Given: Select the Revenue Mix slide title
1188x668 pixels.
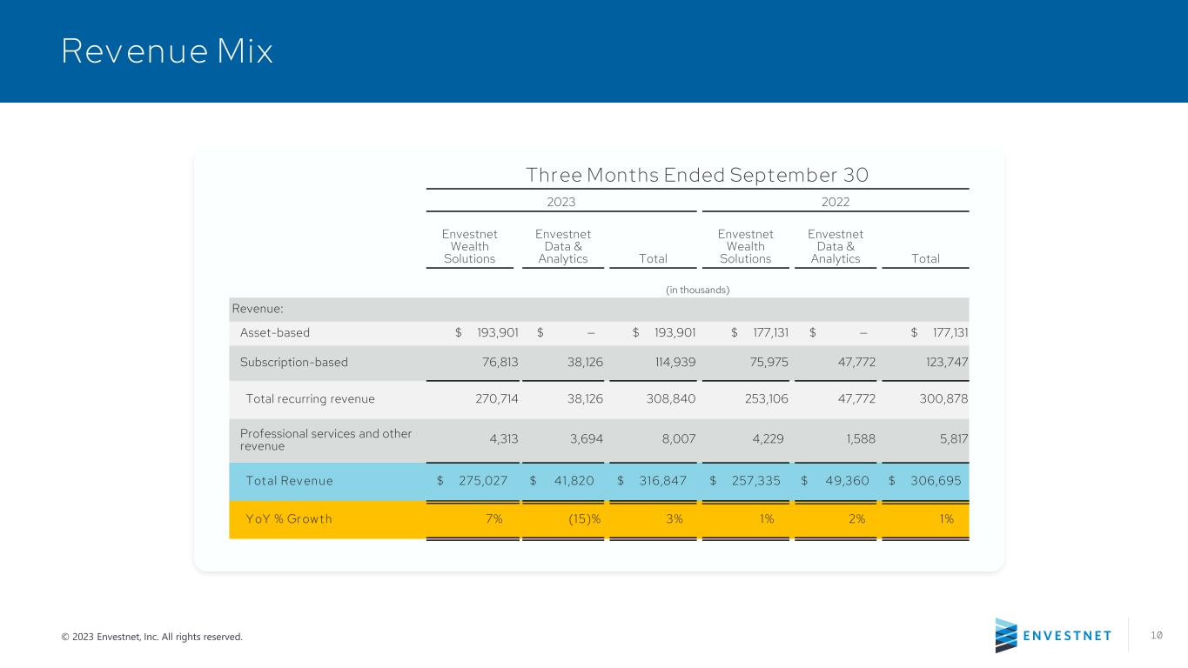Looking at the screenshot, I should pos(167,52).
